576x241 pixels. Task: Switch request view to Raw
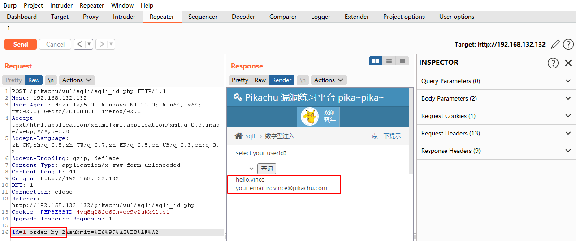point(34,80)
